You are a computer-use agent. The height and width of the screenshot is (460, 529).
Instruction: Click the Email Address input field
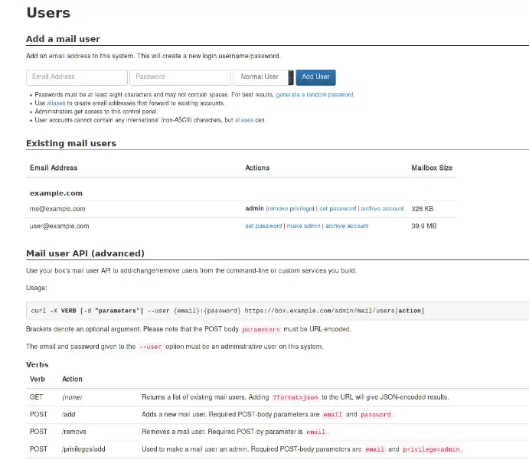(77, 77)
